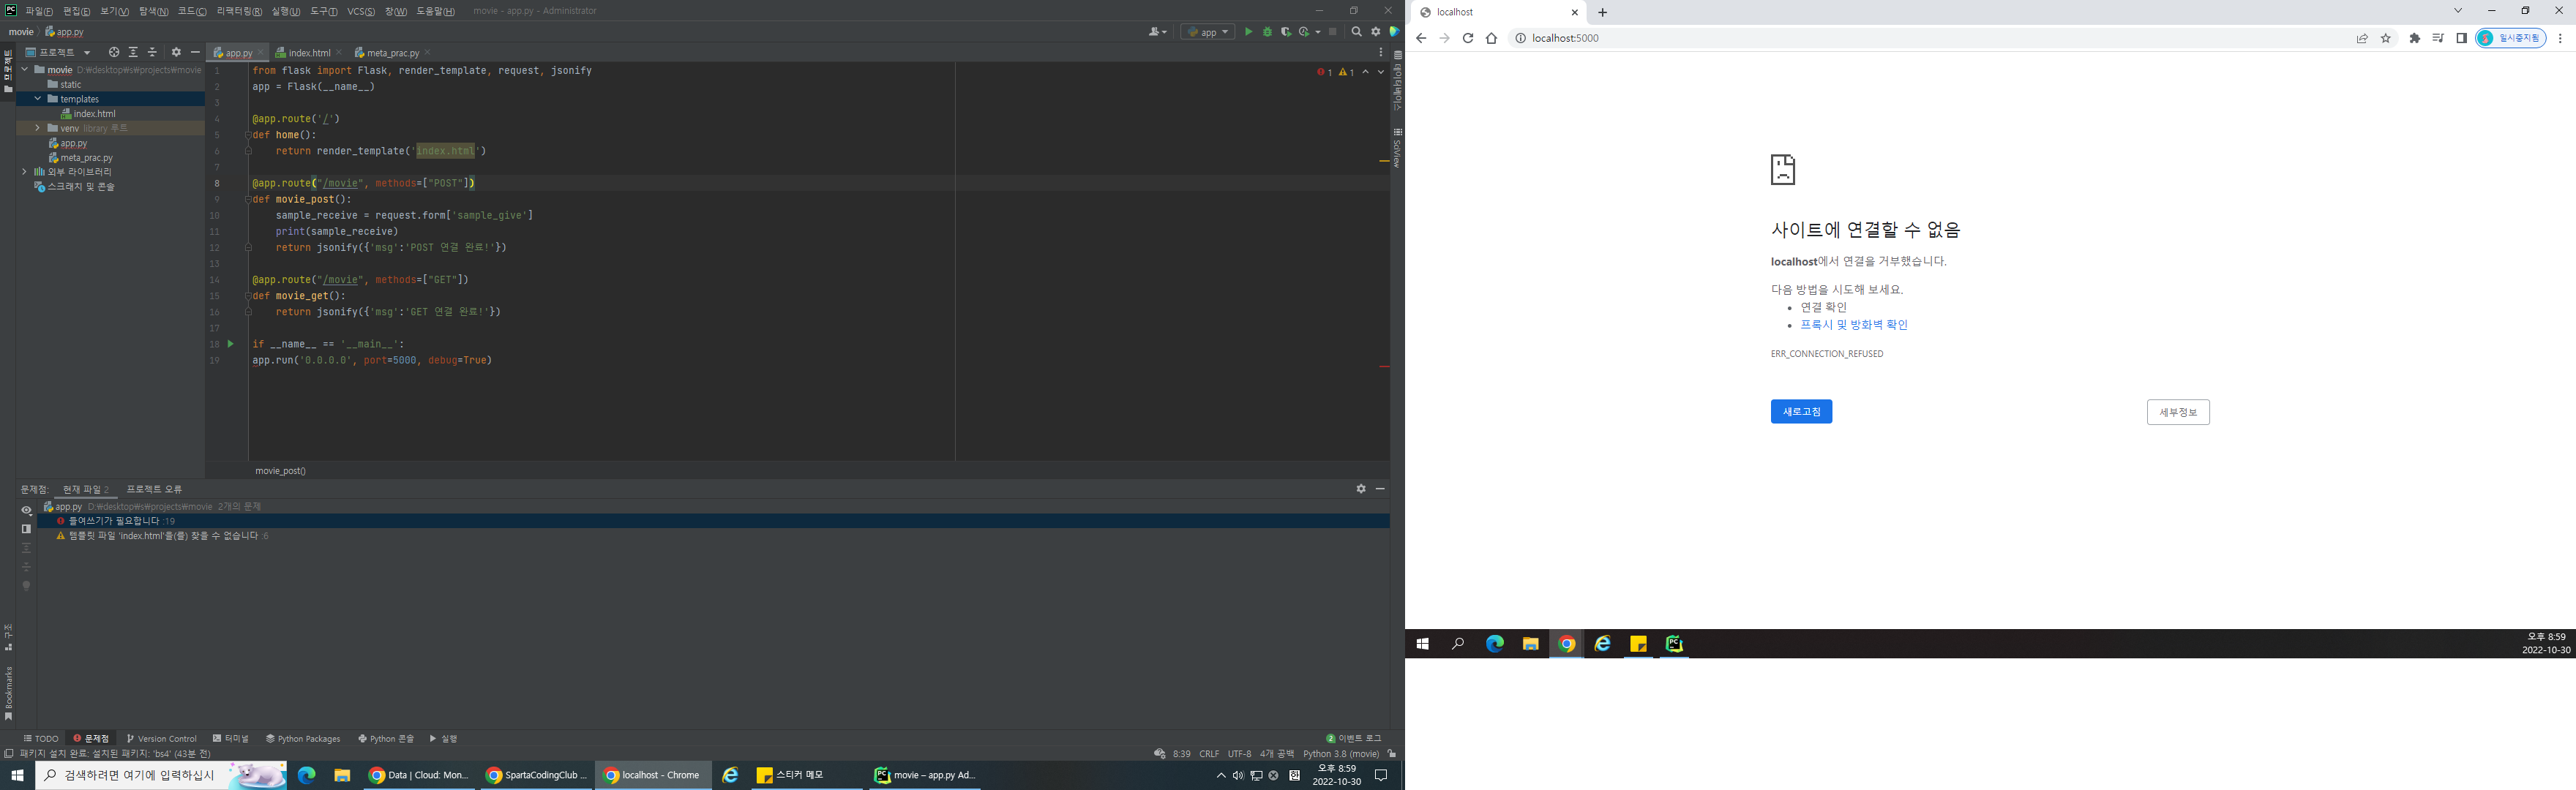2576x790 pixels.
Task: Open Chrome three-dot menu
Action: 2560,38
